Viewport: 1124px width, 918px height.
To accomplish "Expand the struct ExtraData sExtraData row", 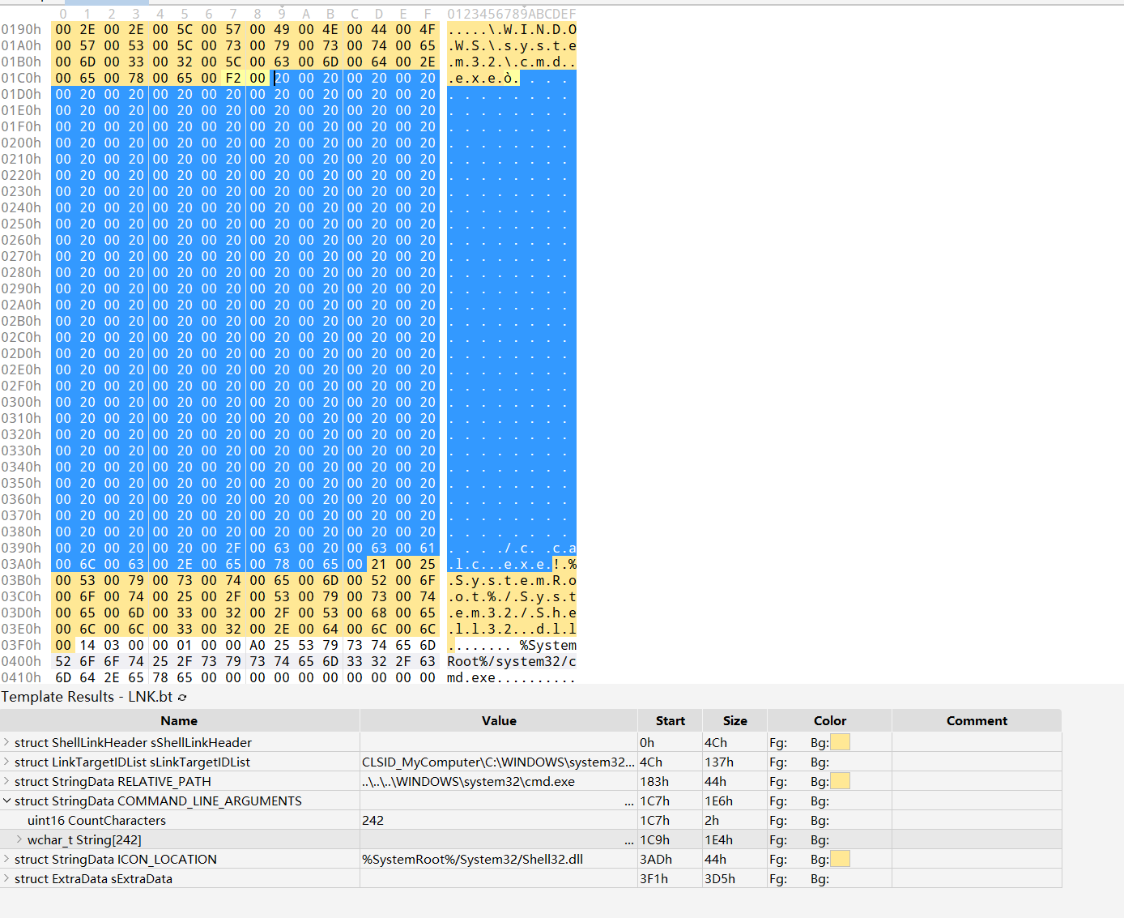I will click(x=6, y=878).
